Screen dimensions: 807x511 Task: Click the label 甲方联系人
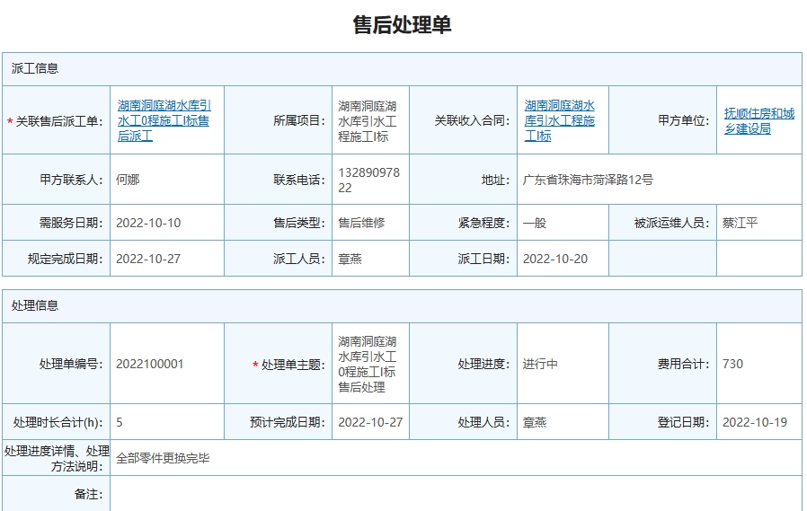click(x=71, y=180)
